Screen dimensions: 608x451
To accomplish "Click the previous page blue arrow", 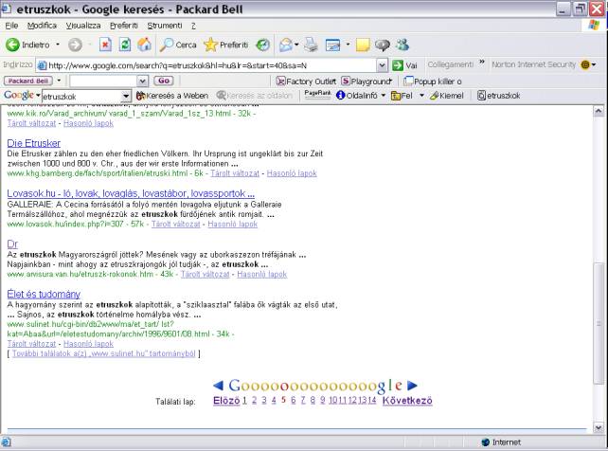I will 218,386.
